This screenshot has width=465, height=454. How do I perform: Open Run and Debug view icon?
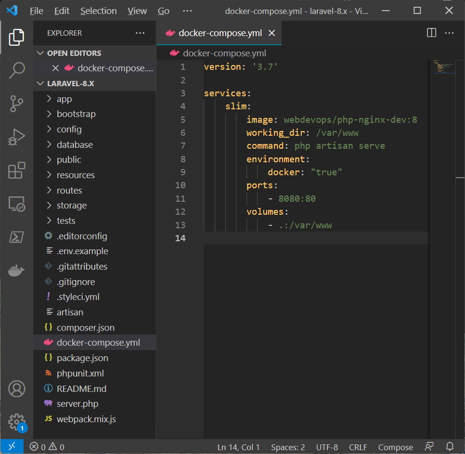pos(16,137)
